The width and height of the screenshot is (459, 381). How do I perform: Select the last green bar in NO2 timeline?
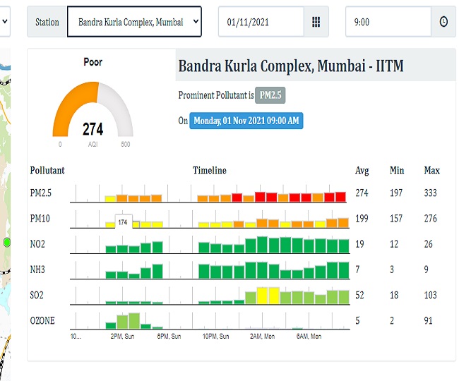[342, 246]
